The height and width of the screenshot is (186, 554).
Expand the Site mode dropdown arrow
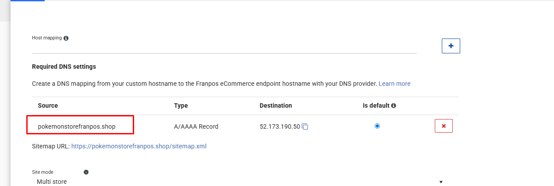(x=441, y=182)
